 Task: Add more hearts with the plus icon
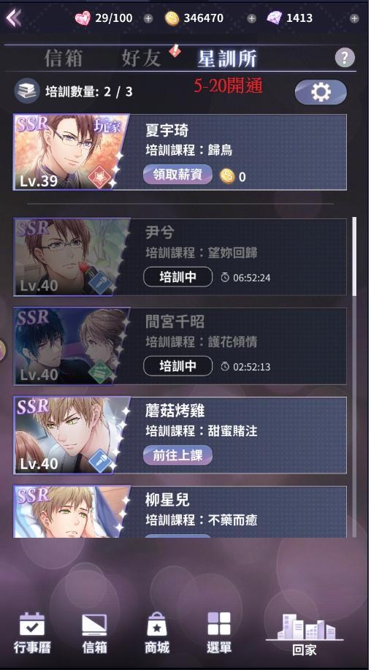(x=148, y=18)
